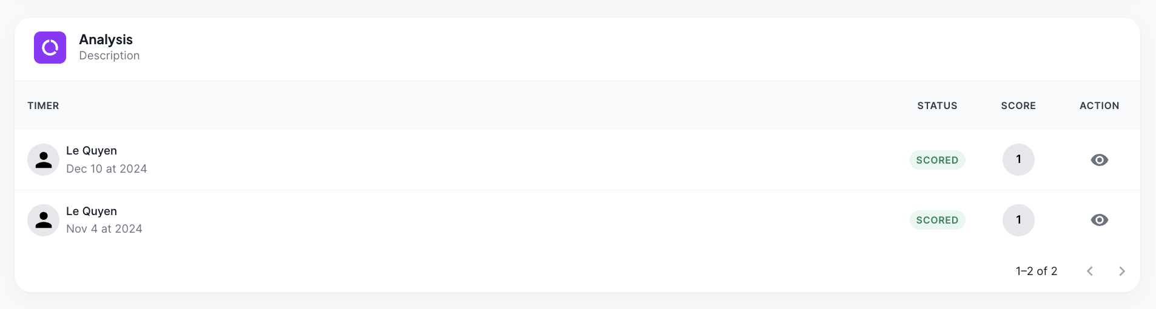This screenshot has height=309, width=1156.
Task: Click score circle 1 in Dec 10 row
Action: [x=1018, y=160]
